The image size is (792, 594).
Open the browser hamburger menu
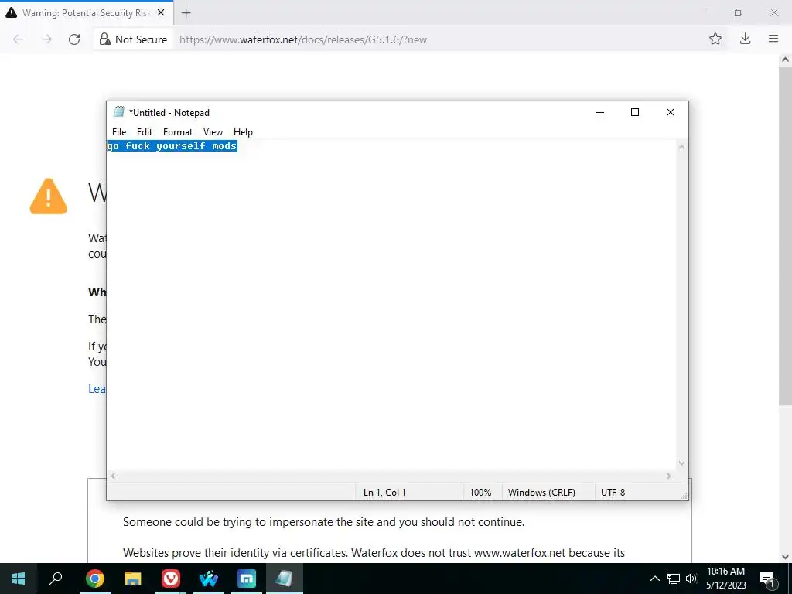point(773,39)
